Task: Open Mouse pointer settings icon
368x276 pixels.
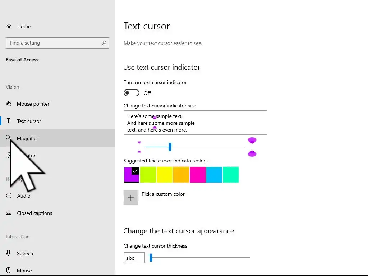Action: (x=9, y=104)
